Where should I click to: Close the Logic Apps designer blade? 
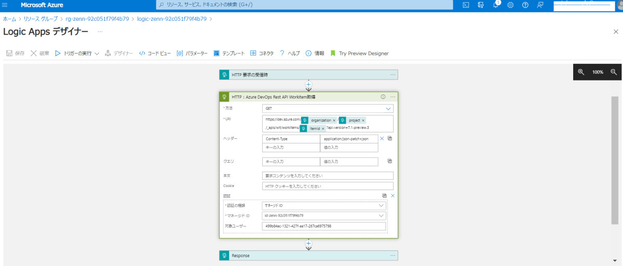point(616,32)
